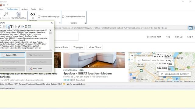
Task: Select the hand pointer capture icon
Action: click(x=16, y=26)
